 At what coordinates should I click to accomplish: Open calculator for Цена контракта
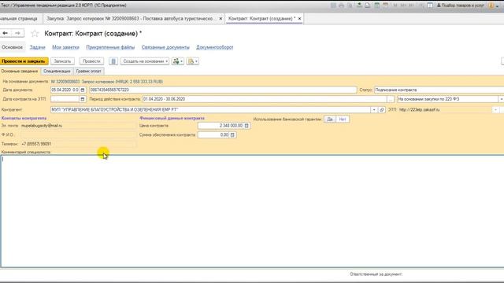246,126
